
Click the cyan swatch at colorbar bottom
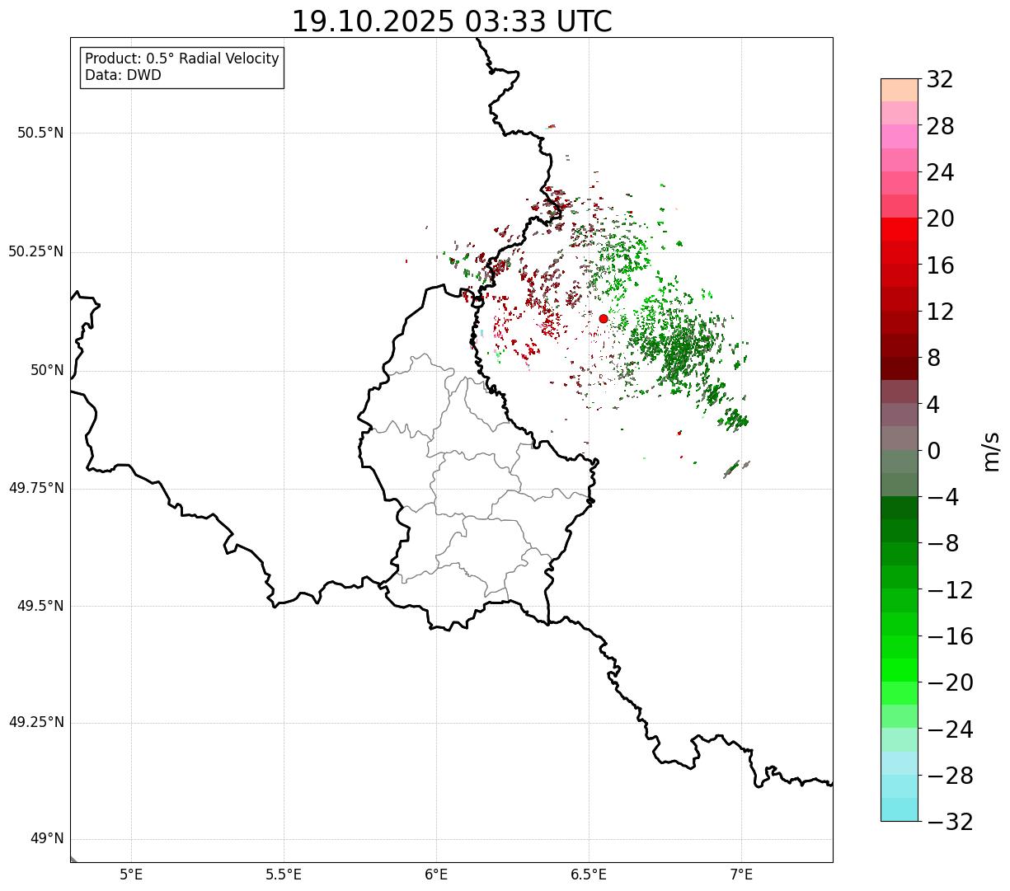tap(900, 809)
